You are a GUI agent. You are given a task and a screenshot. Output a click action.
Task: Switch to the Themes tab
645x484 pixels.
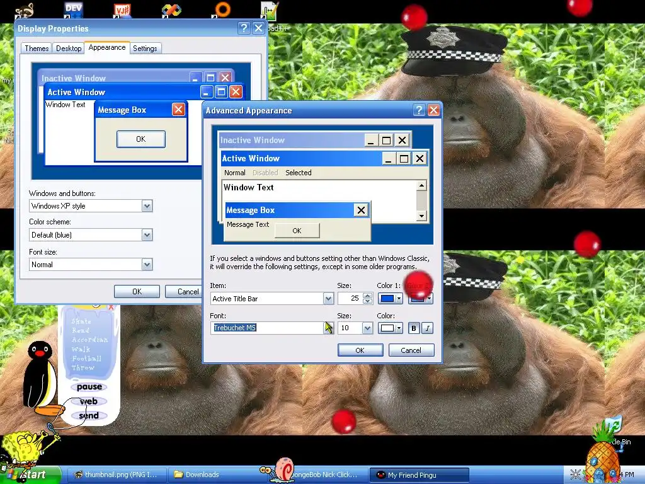[37, 48]
